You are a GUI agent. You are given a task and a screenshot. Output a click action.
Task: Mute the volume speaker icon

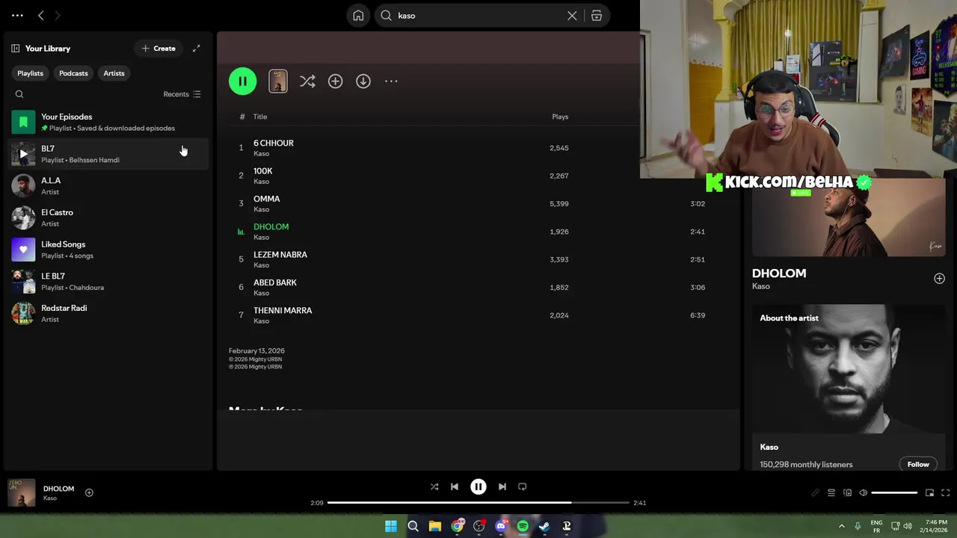pos(863,492)
